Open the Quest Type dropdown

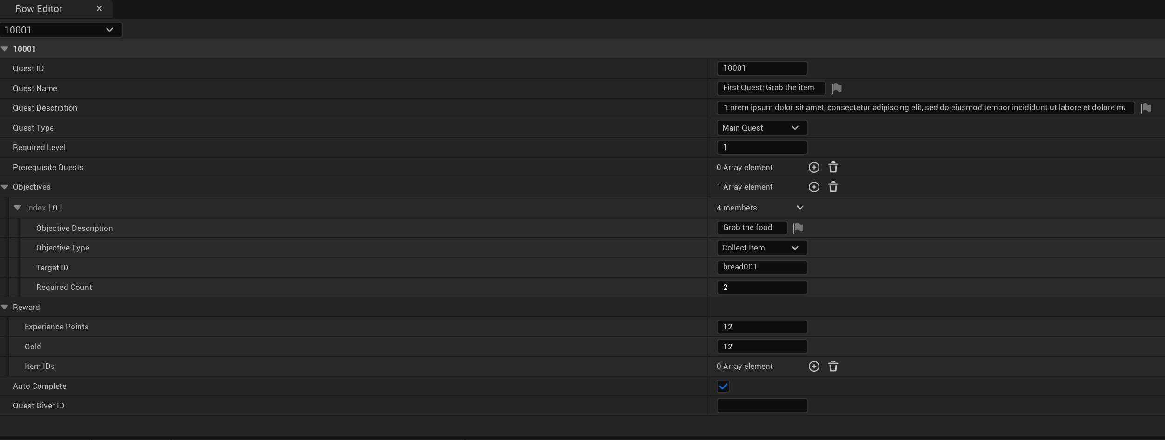click(762, 128)
